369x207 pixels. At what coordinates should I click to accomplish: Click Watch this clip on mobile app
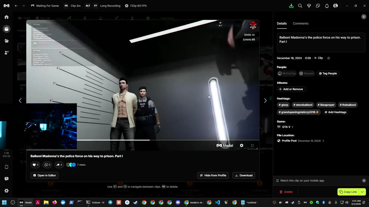[x=302, y=181]
